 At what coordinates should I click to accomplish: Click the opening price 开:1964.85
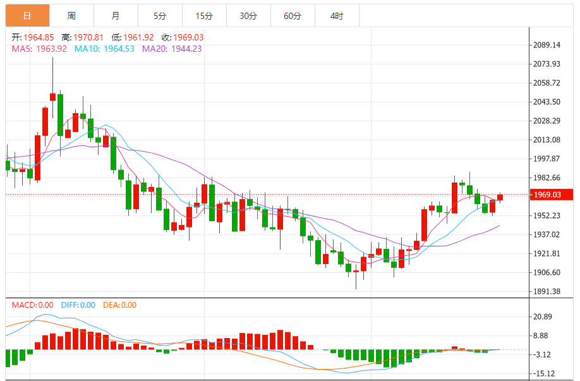[x=33, y=37]
